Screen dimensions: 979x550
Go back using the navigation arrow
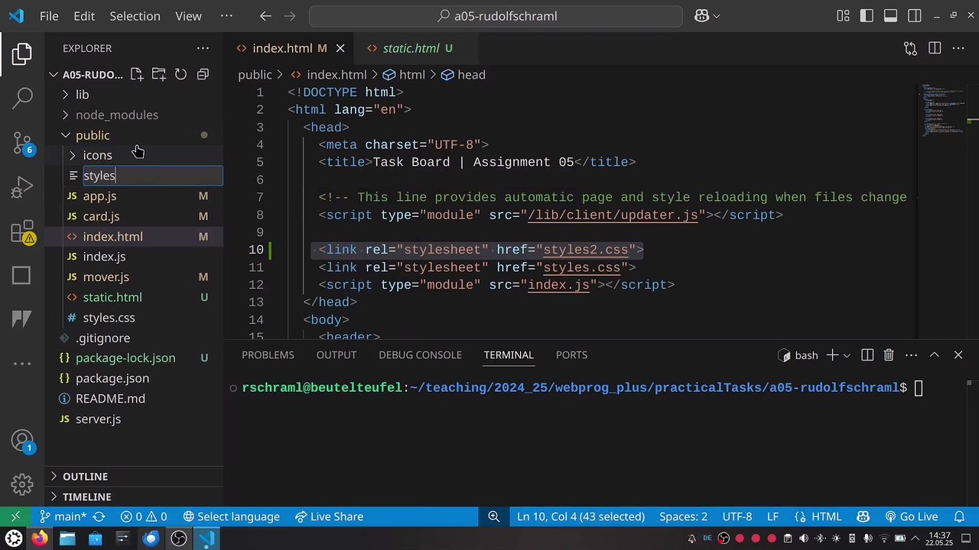[x=265, y=15]
